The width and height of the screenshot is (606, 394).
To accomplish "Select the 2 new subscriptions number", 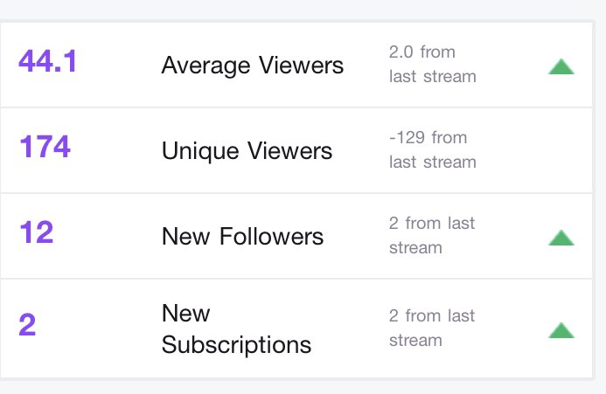I will pyautogui.click(x=27, y=325).
